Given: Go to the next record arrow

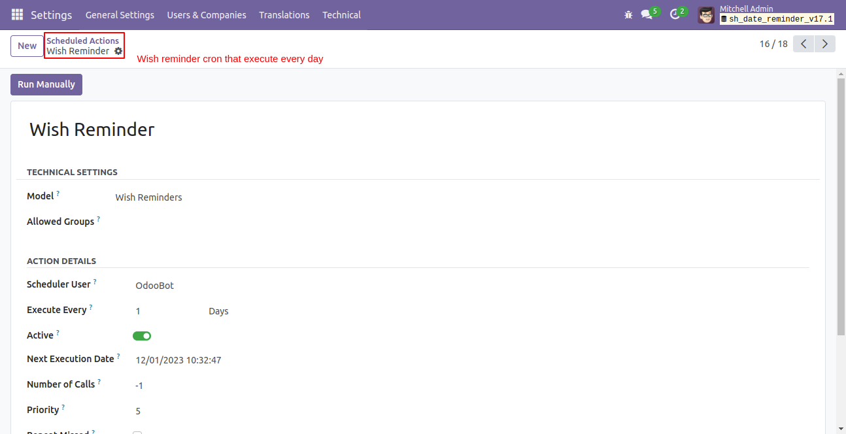Looking at the screenshot, I should 825,44.
